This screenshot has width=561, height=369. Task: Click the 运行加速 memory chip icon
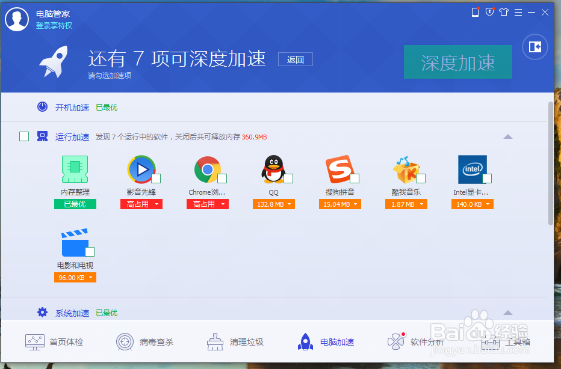tap(42, 136)
